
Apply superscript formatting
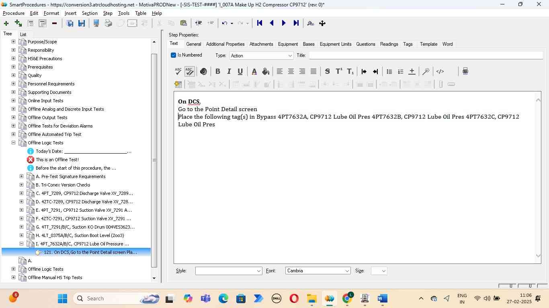click(x=339, y=71)
